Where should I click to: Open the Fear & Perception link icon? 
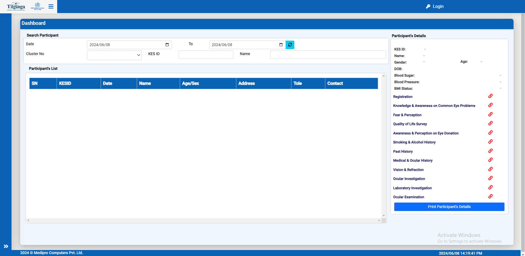pyautogui.click(x=491, y=114)
